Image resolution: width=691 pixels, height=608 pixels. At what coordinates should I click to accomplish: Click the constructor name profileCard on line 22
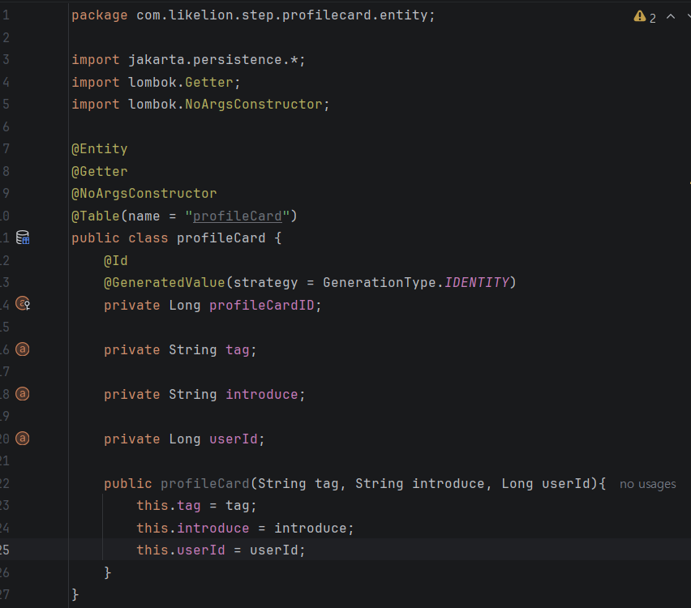point(205,484)
